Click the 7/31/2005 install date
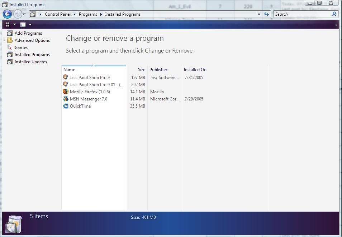Screen dimensions: 342x237 click(194, 78)
